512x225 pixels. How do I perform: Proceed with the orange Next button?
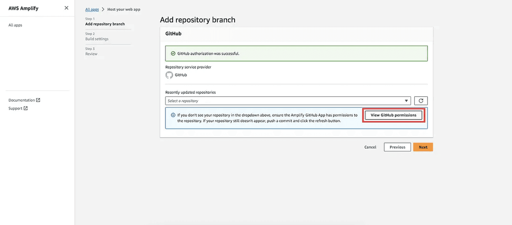pyautogui.click(x=423, y=147)
